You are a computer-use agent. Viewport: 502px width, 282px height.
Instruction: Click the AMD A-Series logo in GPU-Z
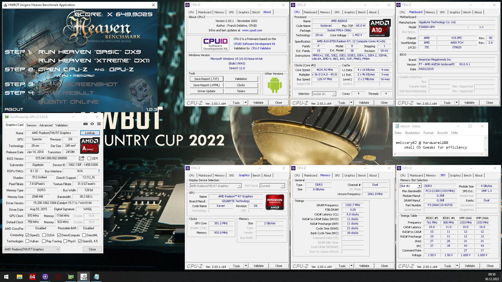[x=89, y=146]
